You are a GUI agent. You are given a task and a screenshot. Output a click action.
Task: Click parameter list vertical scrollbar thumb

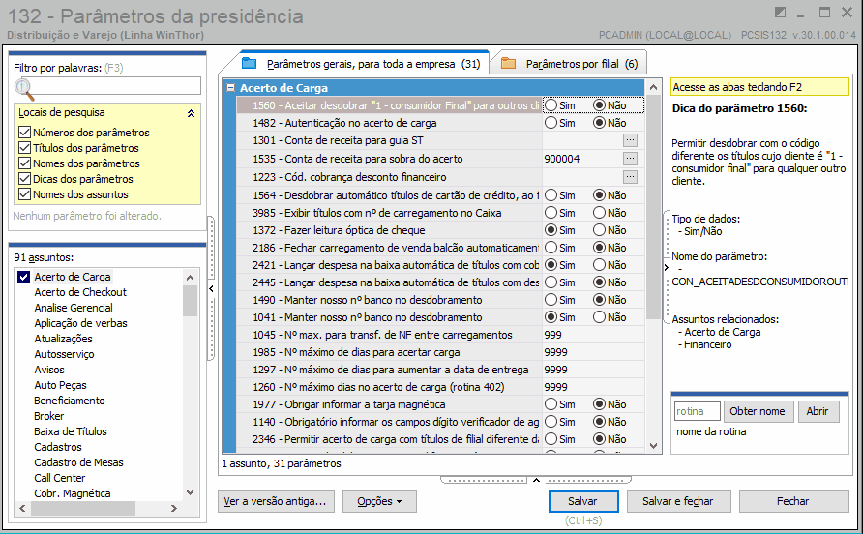point(653,206)
